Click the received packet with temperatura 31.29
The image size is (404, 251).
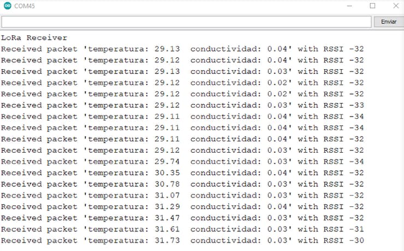click(x=182, y=206)
